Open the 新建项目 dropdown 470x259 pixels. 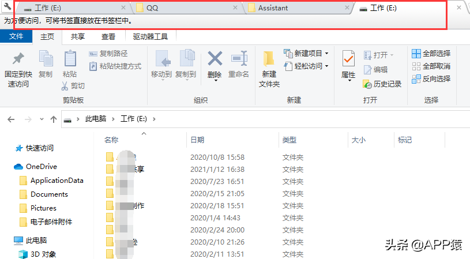tap(306, 54)
